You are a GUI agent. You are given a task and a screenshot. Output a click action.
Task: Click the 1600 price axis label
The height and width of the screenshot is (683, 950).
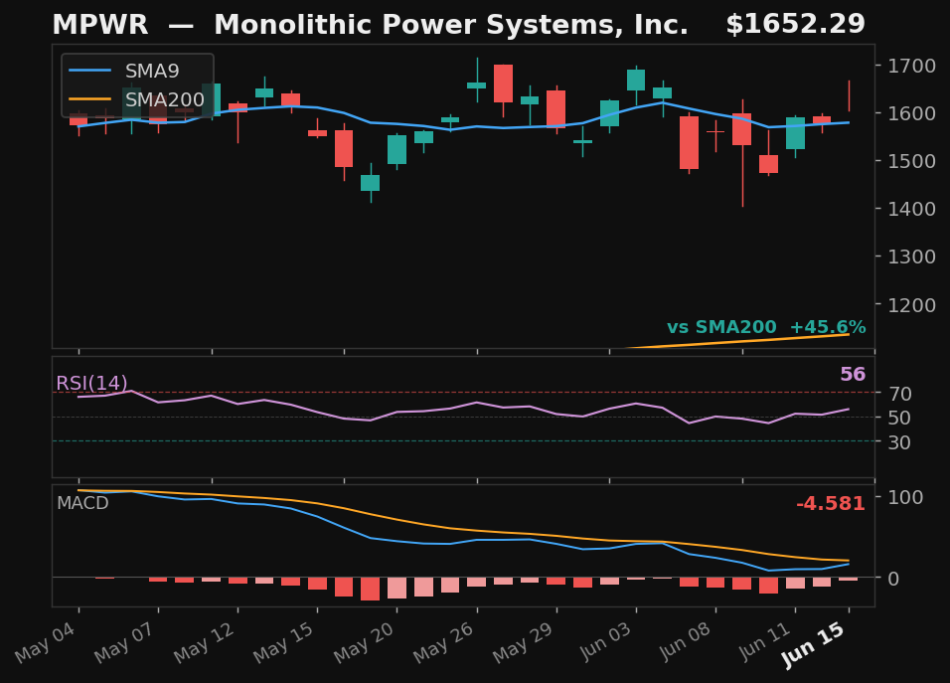click(912, 113)
